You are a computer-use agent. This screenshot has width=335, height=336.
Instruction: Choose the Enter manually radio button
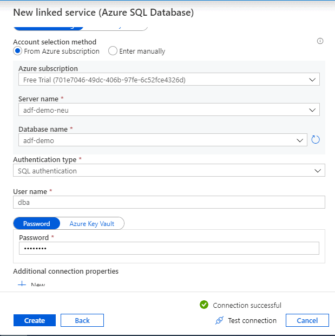113,51
